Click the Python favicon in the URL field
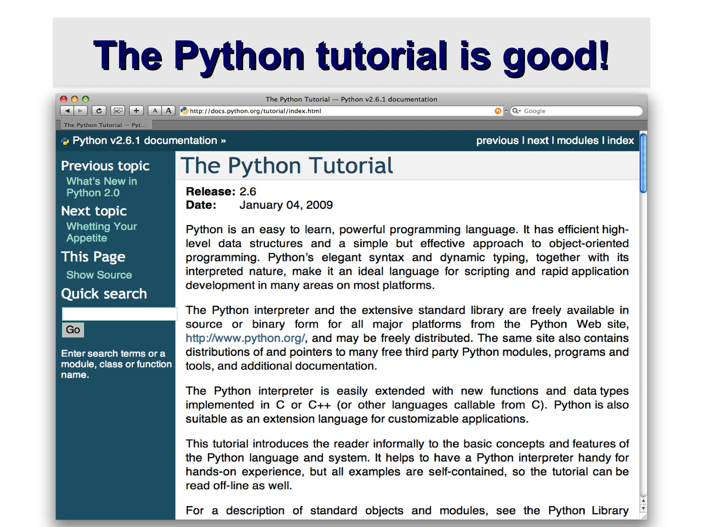 coord(185,111)
